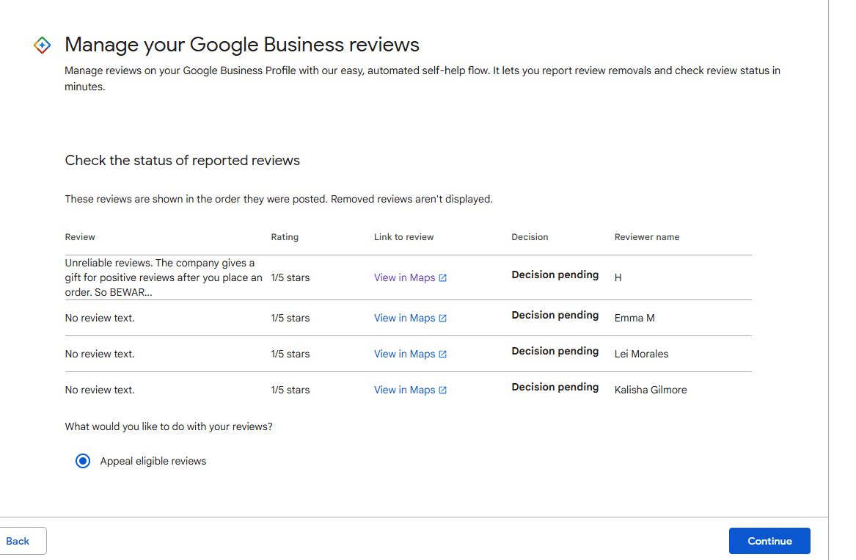Click the 1/5 stars rating for reviewer H
Image resolution: width=856 pixels, height=560 pixels.
[x=290, y=277]
